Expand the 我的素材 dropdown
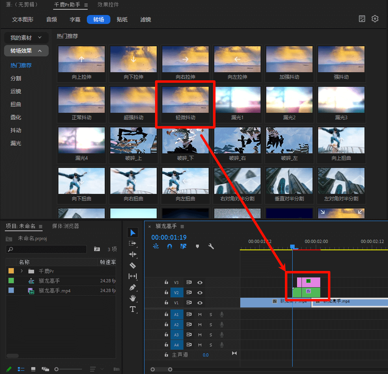This screenshot has width=388, height=374. point(40,38)
